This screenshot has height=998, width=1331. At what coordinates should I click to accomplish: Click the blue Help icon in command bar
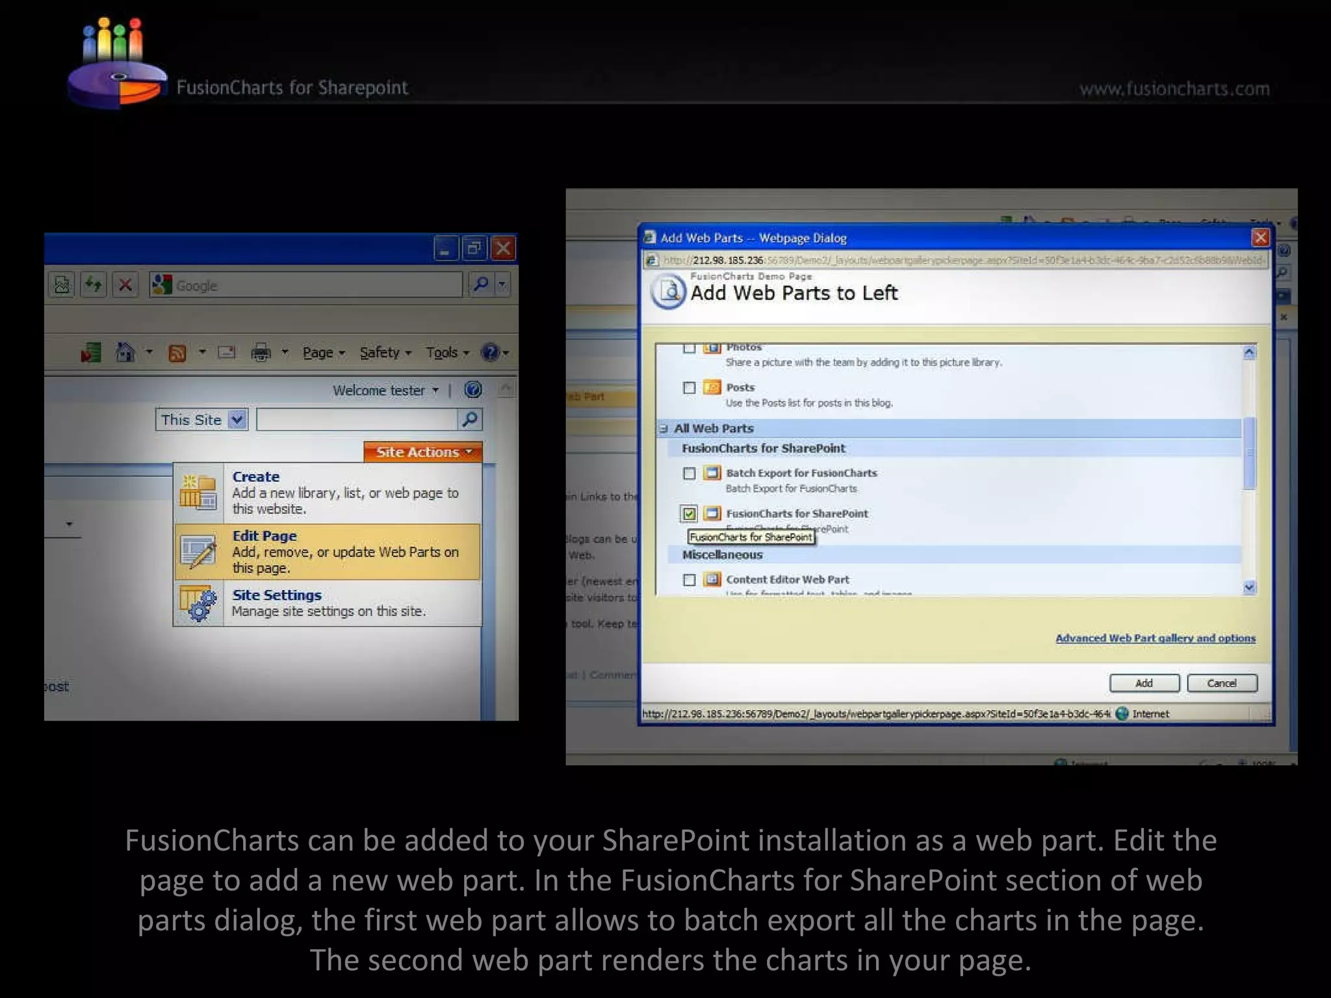click(489, 352)
